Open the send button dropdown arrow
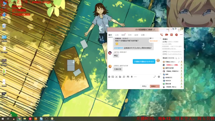The image size is (215, 121). pos(158,86)
